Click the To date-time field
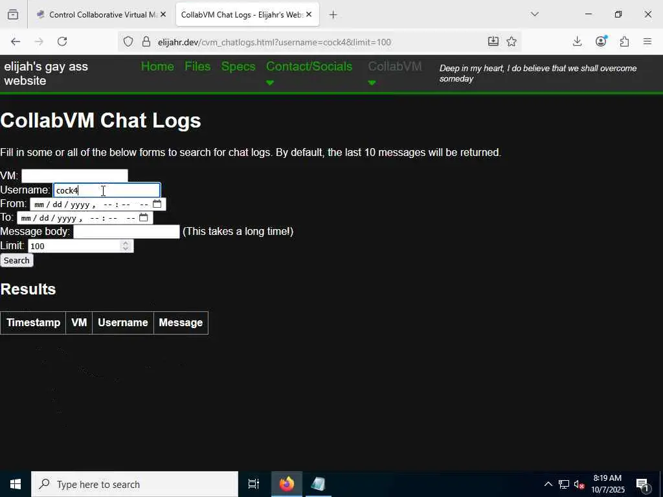Viewport: 663px width, 497px height. click(x=85, y=218)
